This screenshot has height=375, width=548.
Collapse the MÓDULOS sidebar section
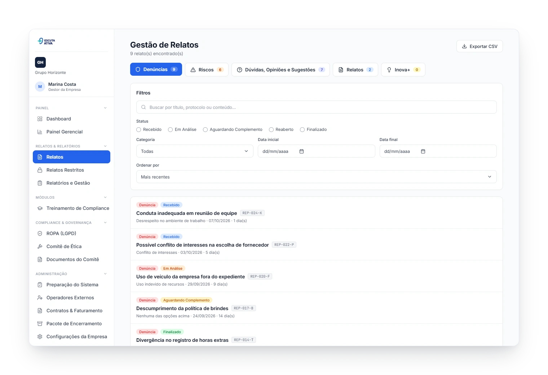[x=105, y=198]
